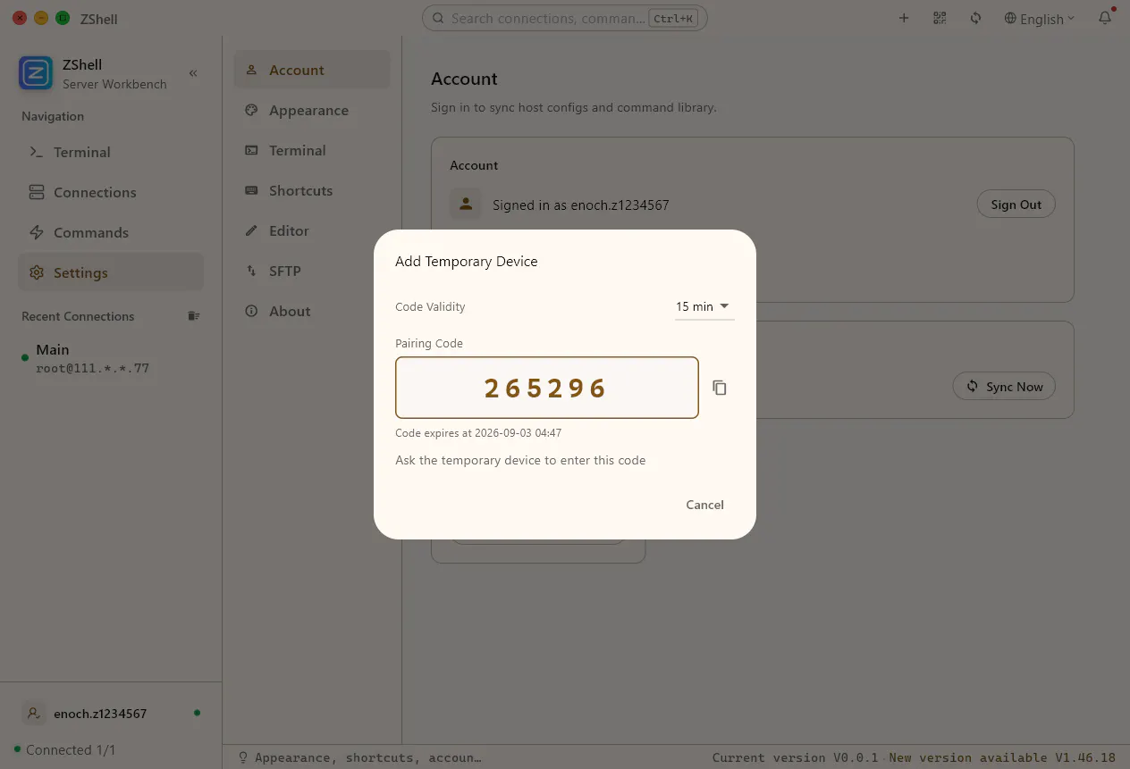This screenshot has height=769, width=1130.
Task: Open the SFTP settings tab
Action: tap(312, 271)
